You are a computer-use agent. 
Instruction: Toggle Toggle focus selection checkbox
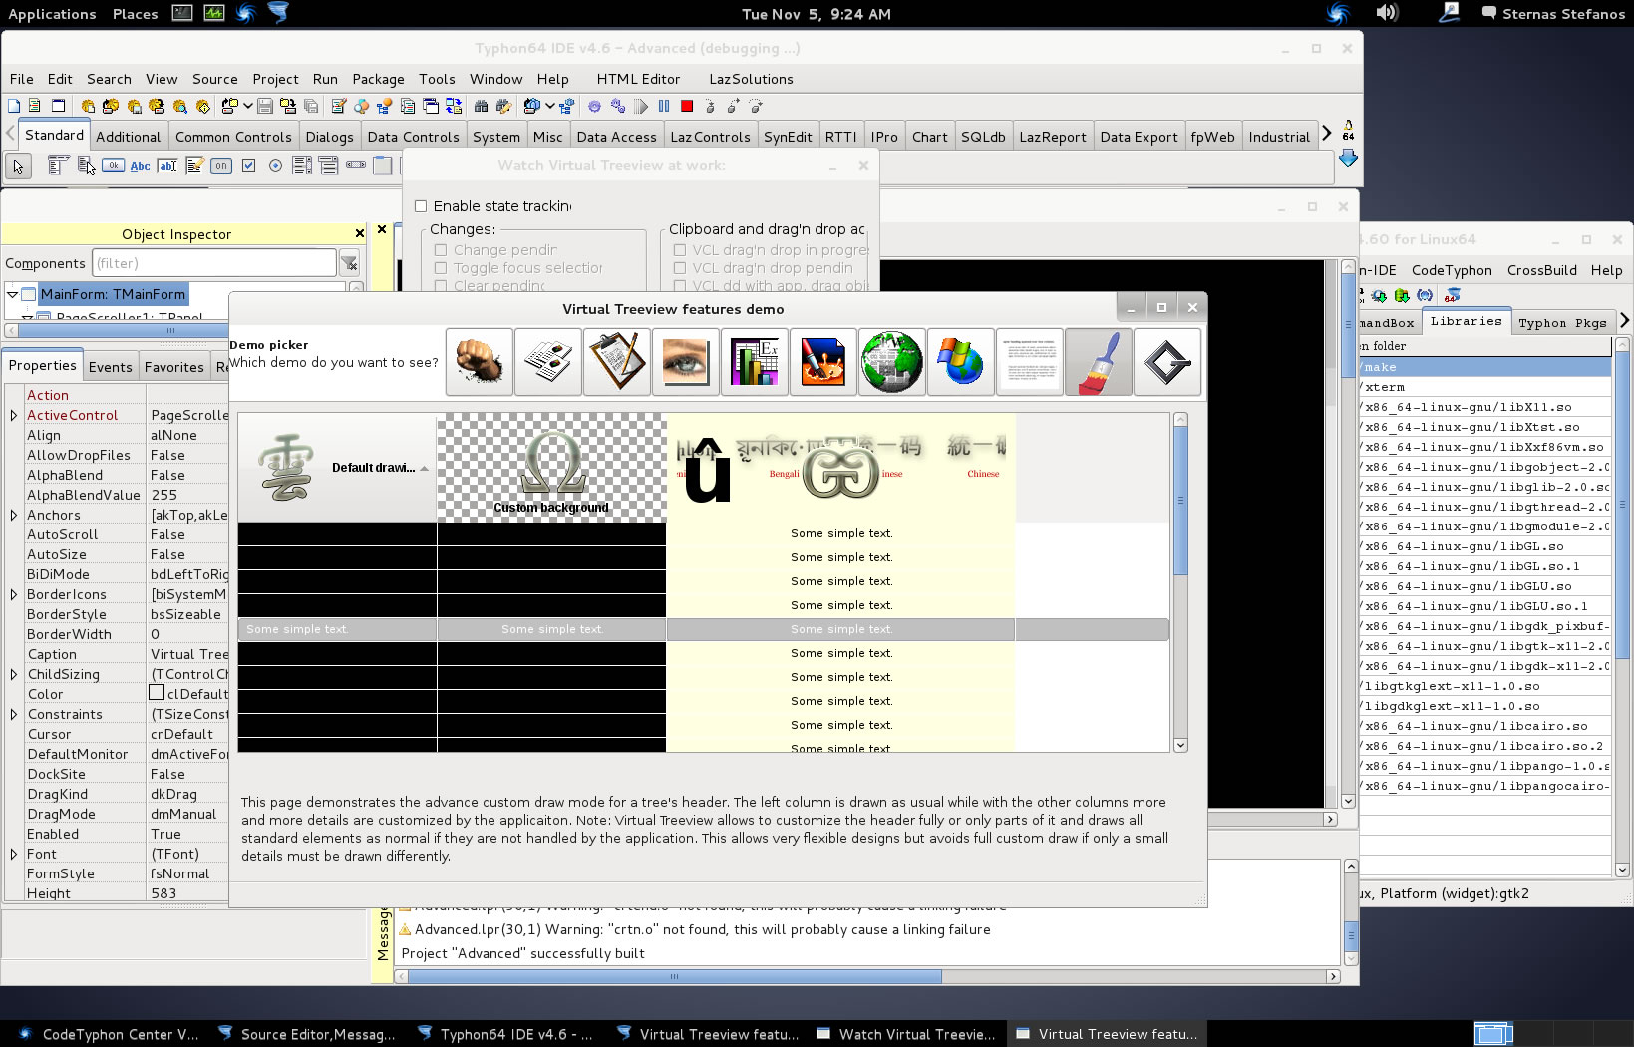coord(441,268)
